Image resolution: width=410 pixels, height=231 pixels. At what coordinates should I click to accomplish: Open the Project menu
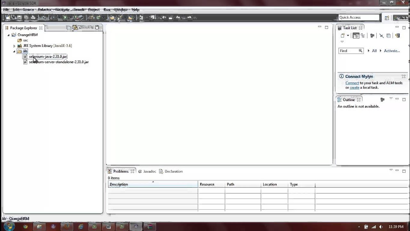coord(94,10)
